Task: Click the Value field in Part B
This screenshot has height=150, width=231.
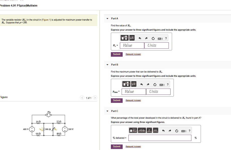Action: tap(134, 92)
